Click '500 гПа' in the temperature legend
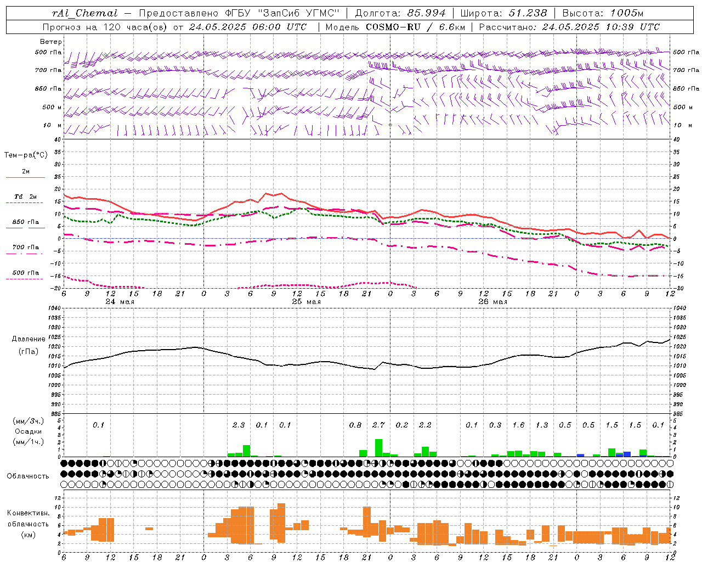Screen dimensions: 702x562 pos(26,273)
